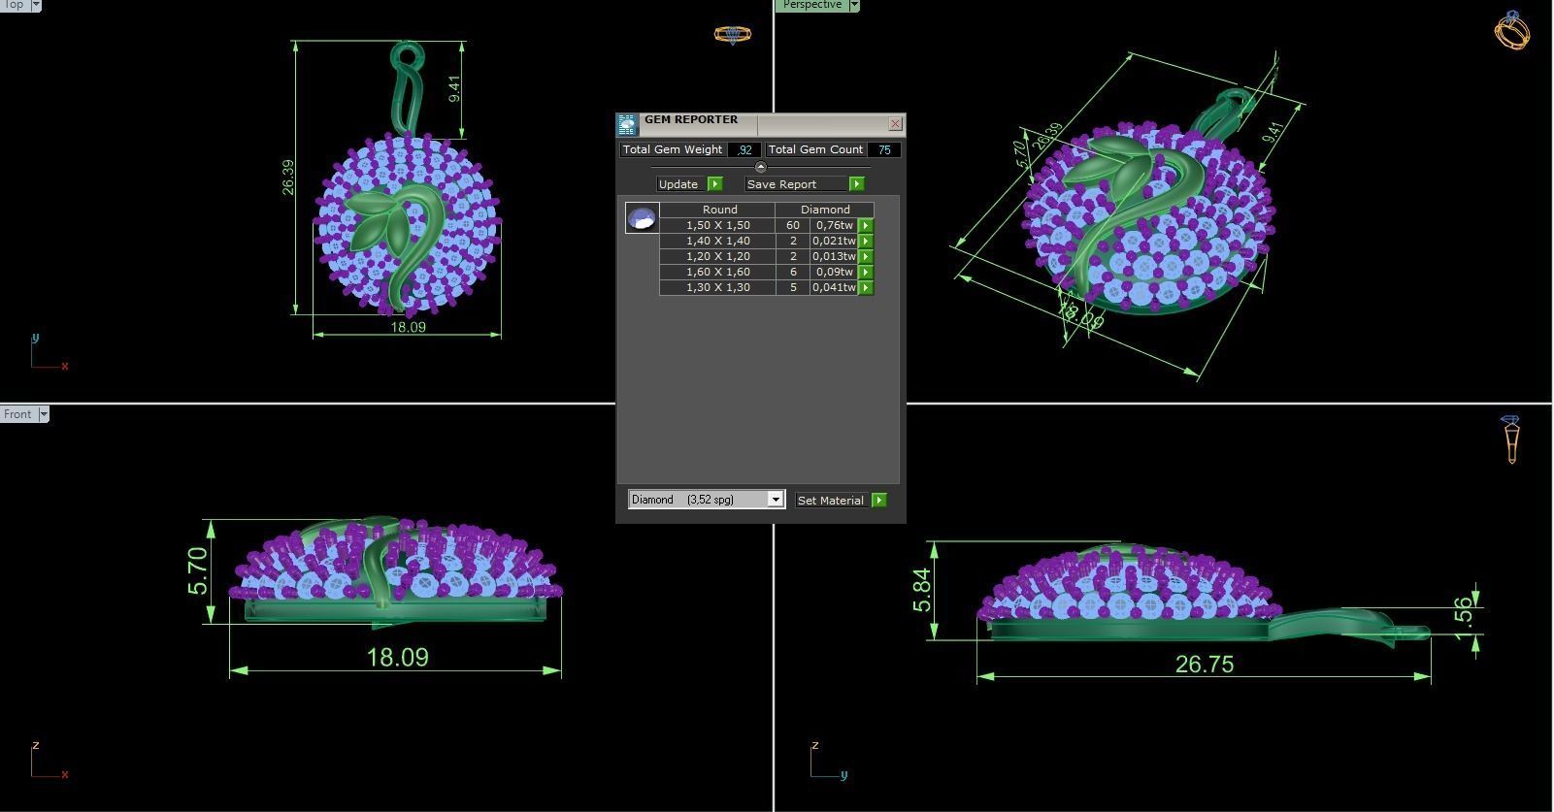Click the 26.39 dimension in Top viewport

(287, 178)
